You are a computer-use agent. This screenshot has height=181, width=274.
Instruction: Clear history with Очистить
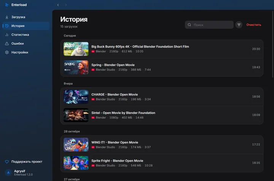tap(254, 25)
